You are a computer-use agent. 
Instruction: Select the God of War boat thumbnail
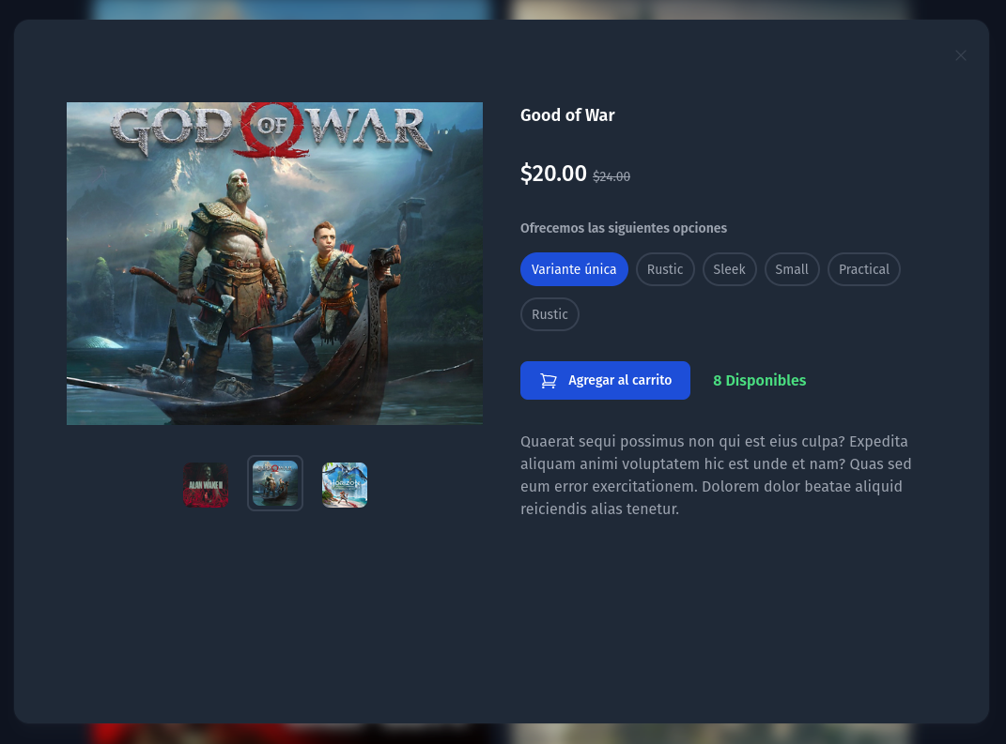[275, 484]
